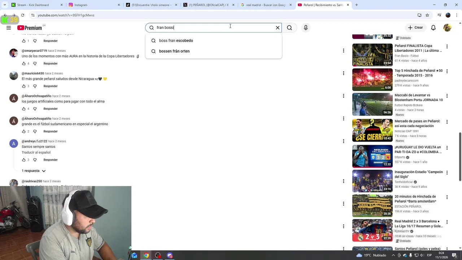This screenshot has width=462, height=260.
Task: Click the magnifier search submit button
Action: 289,28
